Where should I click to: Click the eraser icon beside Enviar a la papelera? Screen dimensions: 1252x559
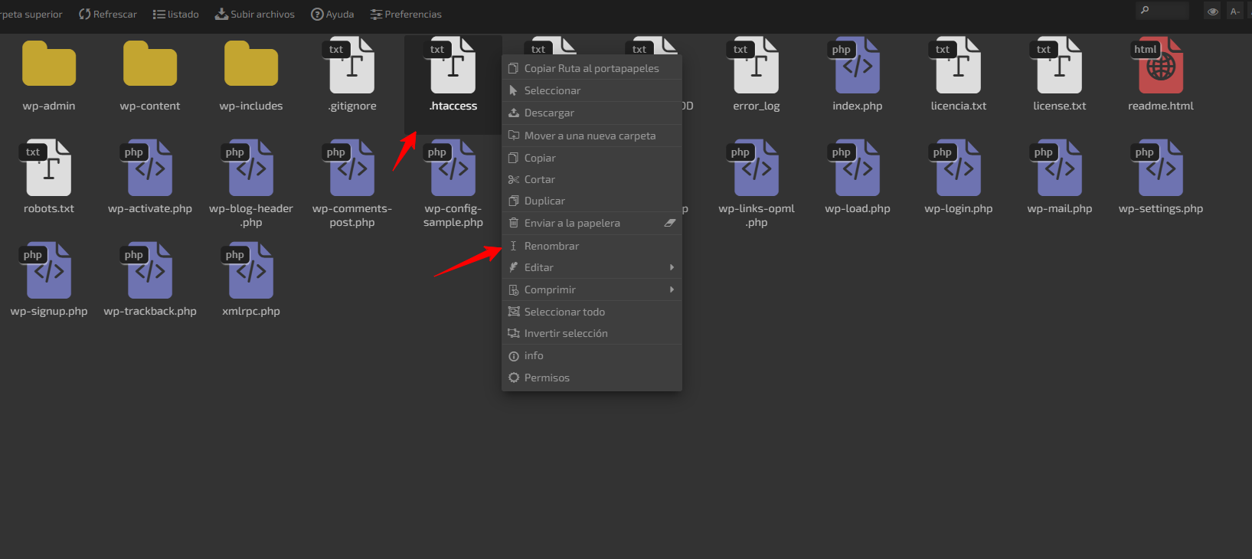[670, 223]
